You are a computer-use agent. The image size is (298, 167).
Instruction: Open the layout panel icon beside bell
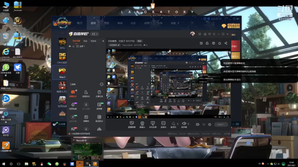click(213, 43)
